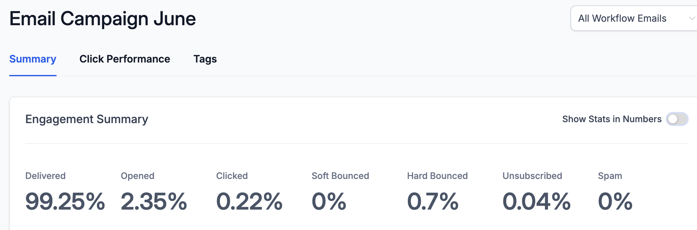The image size is (697, 230).
Task: Toggle Show Stats in Numbers switch
Action: (x=677, y=119)
